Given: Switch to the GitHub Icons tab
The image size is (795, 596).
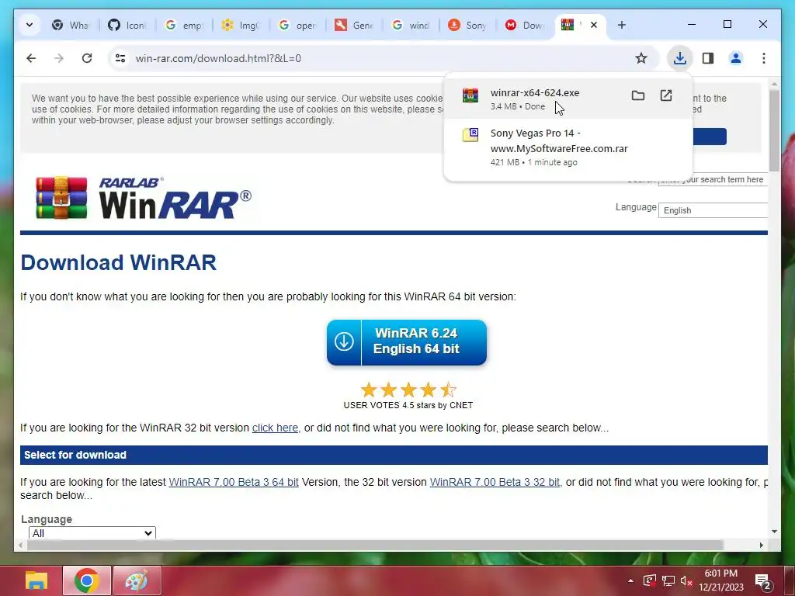Looking at the screenshot, I should 127,25.
